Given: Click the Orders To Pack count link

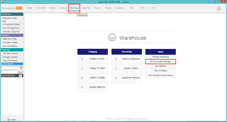Looking at the screenshot, I should (82, 69).
